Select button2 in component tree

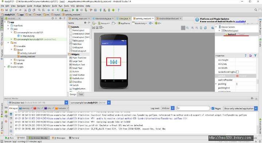pos(232,34)
